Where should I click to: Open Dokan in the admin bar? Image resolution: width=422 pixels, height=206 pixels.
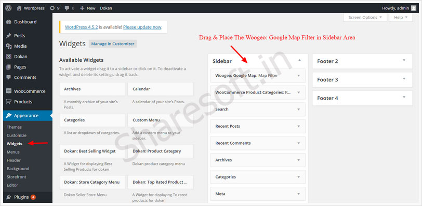(106, 8)
